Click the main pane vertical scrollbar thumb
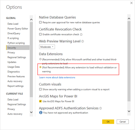 pos(129,61)
